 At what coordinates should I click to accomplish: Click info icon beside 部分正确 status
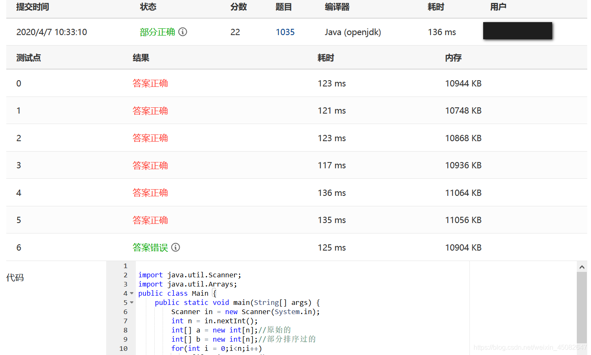pos(183,32)
